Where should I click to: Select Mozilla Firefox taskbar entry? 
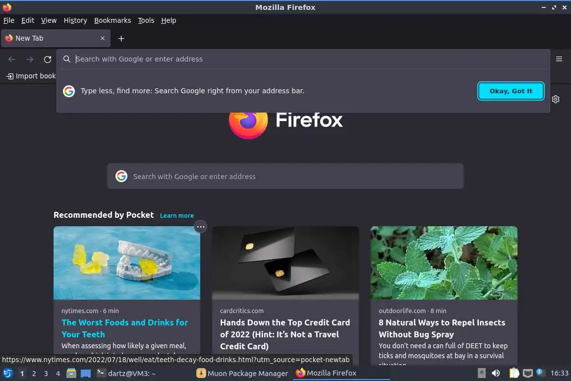(341, 374)
